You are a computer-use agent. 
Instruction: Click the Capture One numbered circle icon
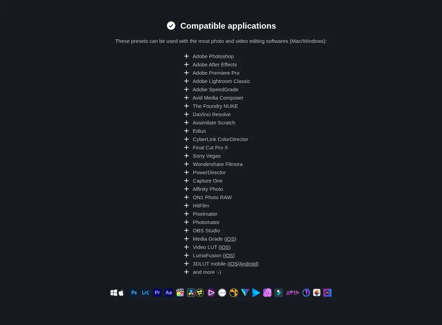306,293
